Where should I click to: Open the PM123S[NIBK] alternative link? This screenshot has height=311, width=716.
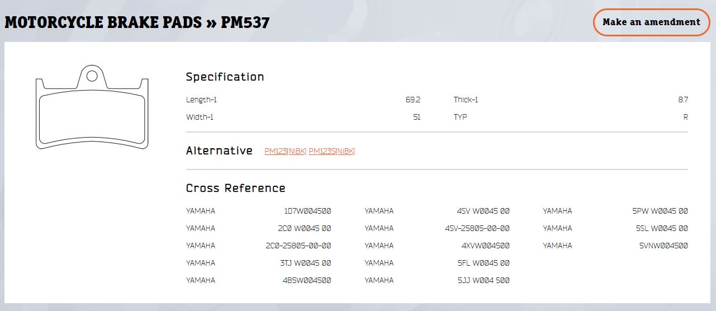click(332, 151)
